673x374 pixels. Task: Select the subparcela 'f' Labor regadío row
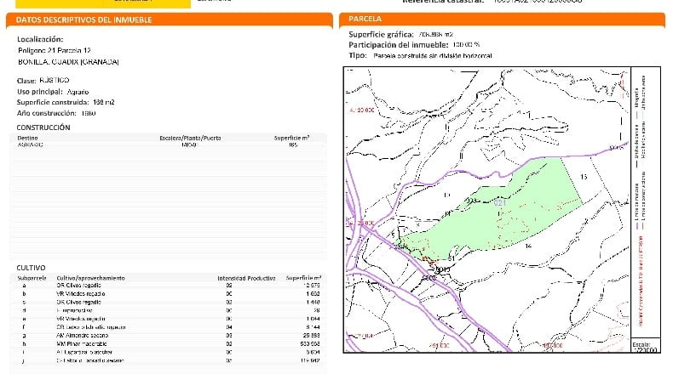click(x=169, y=327)
